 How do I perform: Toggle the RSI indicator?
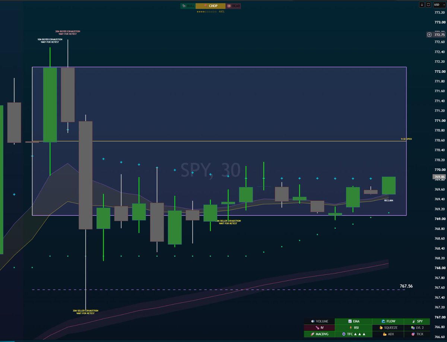(354, 328)
